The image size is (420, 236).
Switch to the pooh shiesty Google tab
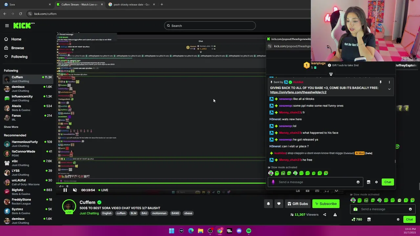coord(131,5)
